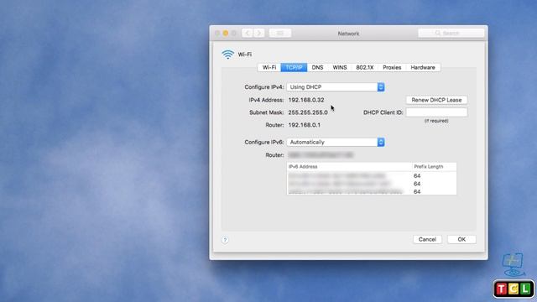Open the Configure IPv4 dropdown

coord(336,87)
